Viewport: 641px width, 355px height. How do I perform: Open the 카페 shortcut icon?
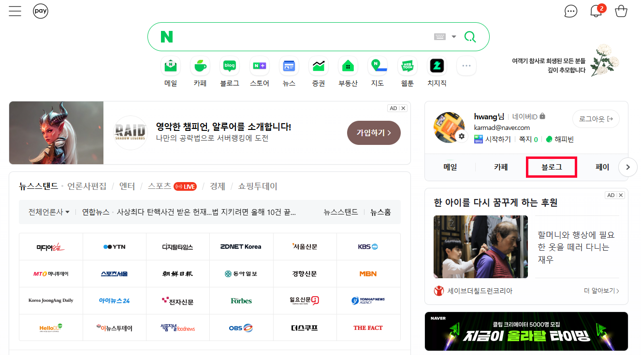(x=200, y=66)
